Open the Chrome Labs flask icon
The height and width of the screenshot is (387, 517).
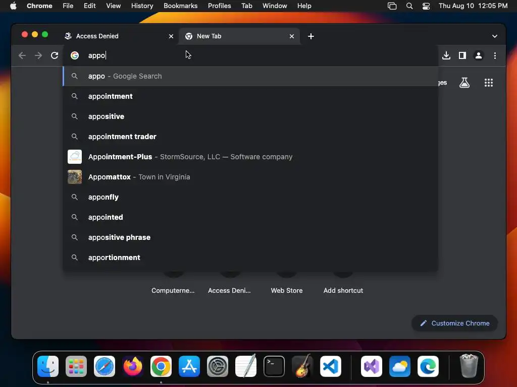[x=464, y=83]
